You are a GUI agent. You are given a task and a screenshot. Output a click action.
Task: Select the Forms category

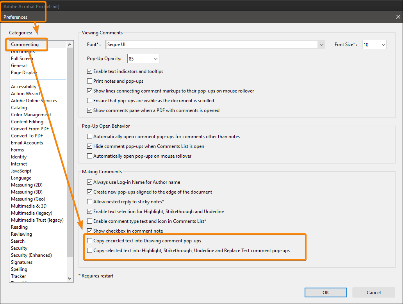point(17,149)
